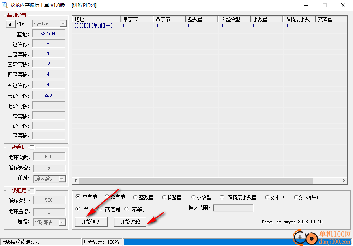Click the 五级偏移 input field
The height and width of the screenshot is (246, 353).
pyautogui.click(x=48, y=85)
